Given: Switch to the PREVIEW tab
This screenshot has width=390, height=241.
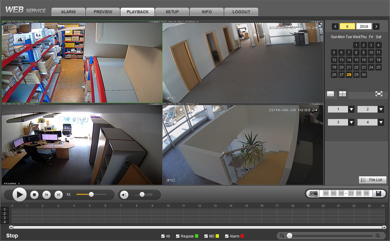Looking at the screenshot, I should [103, 12].
